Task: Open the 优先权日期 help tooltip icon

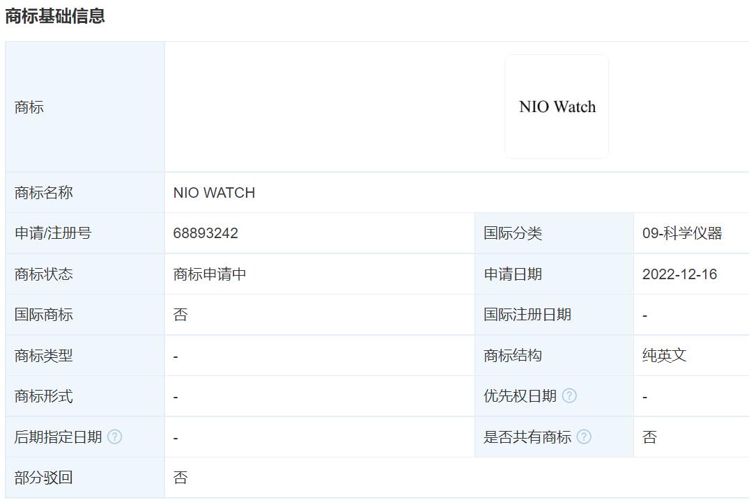Action: 569,395
